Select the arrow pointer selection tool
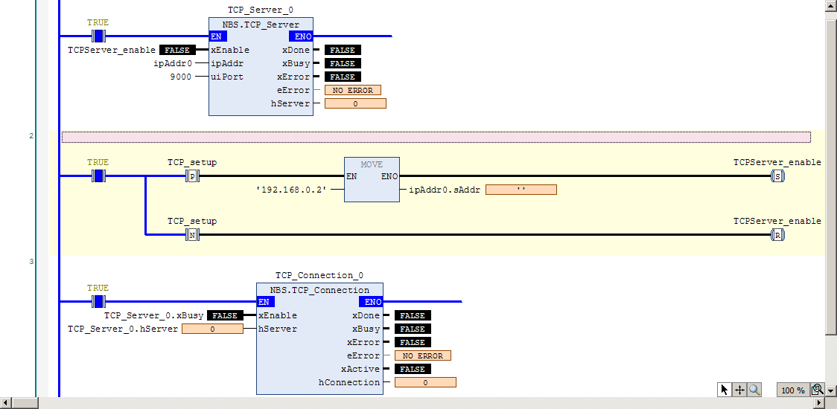 (x=724, y=390)
